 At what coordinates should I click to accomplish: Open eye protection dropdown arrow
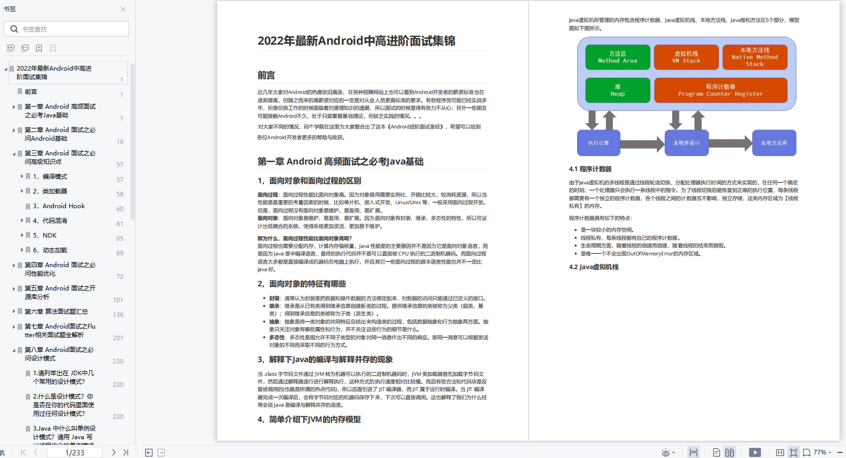(674, 452)
